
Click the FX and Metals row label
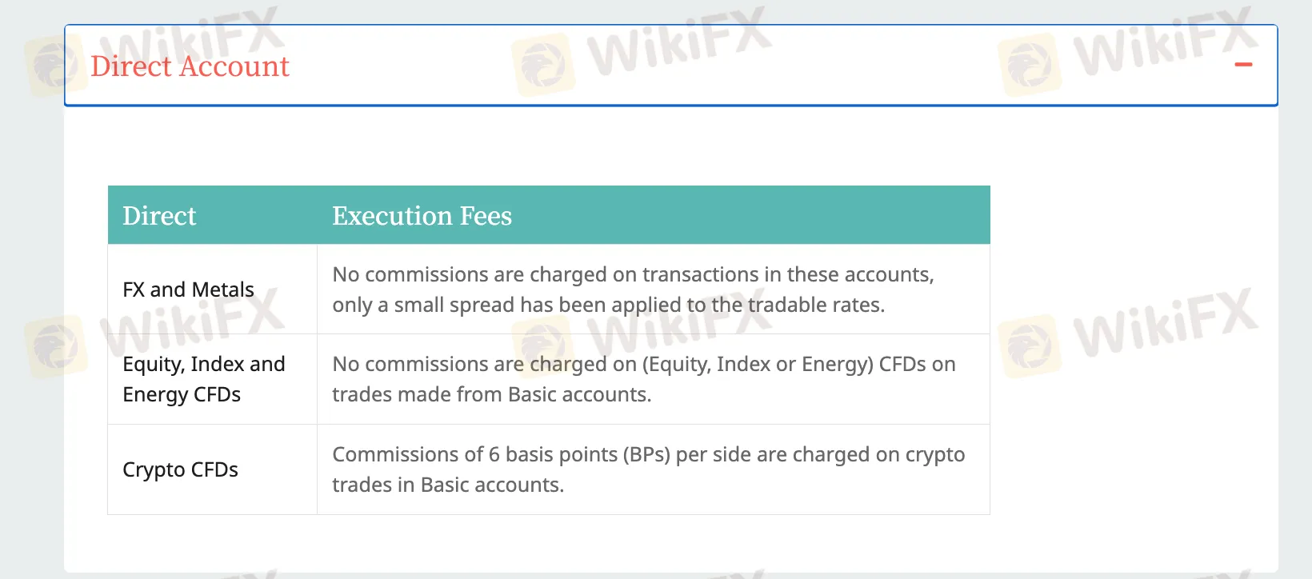(x=188, y=289)
